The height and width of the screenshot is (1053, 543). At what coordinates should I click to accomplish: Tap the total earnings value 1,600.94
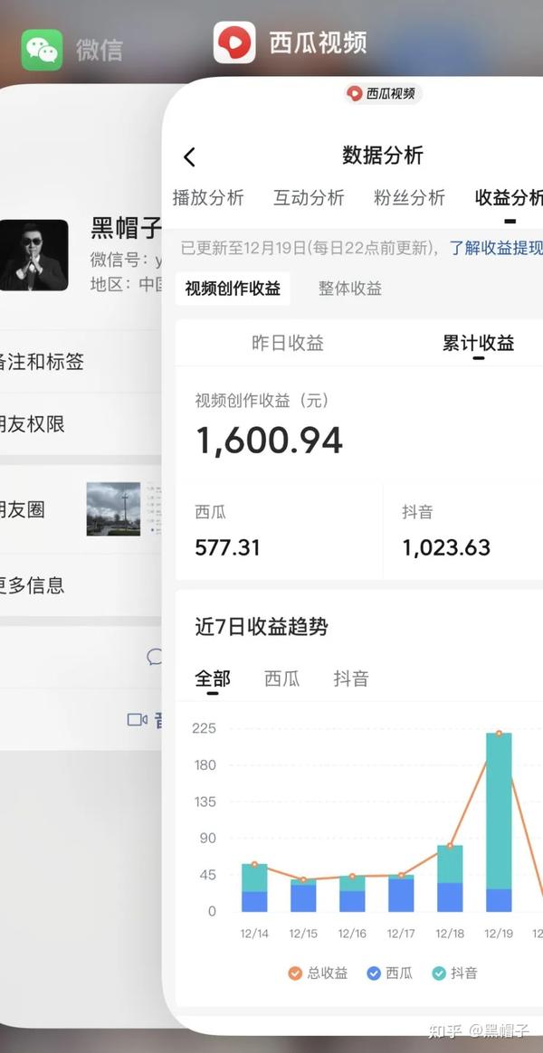pos(269,441)
